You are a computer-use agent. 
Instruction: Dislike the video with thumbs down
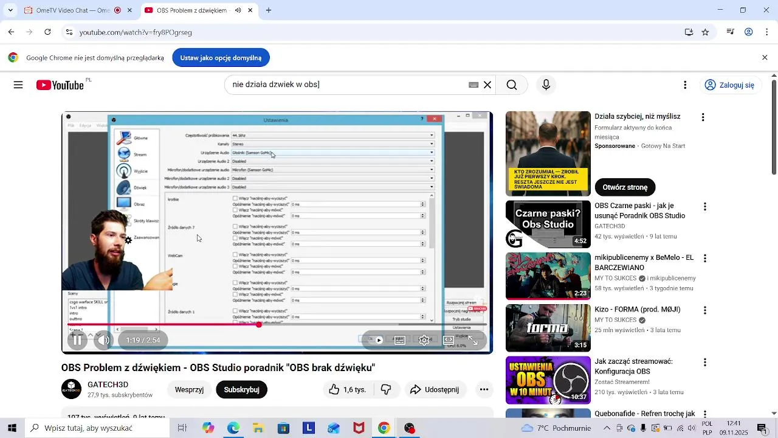point(386,389)
